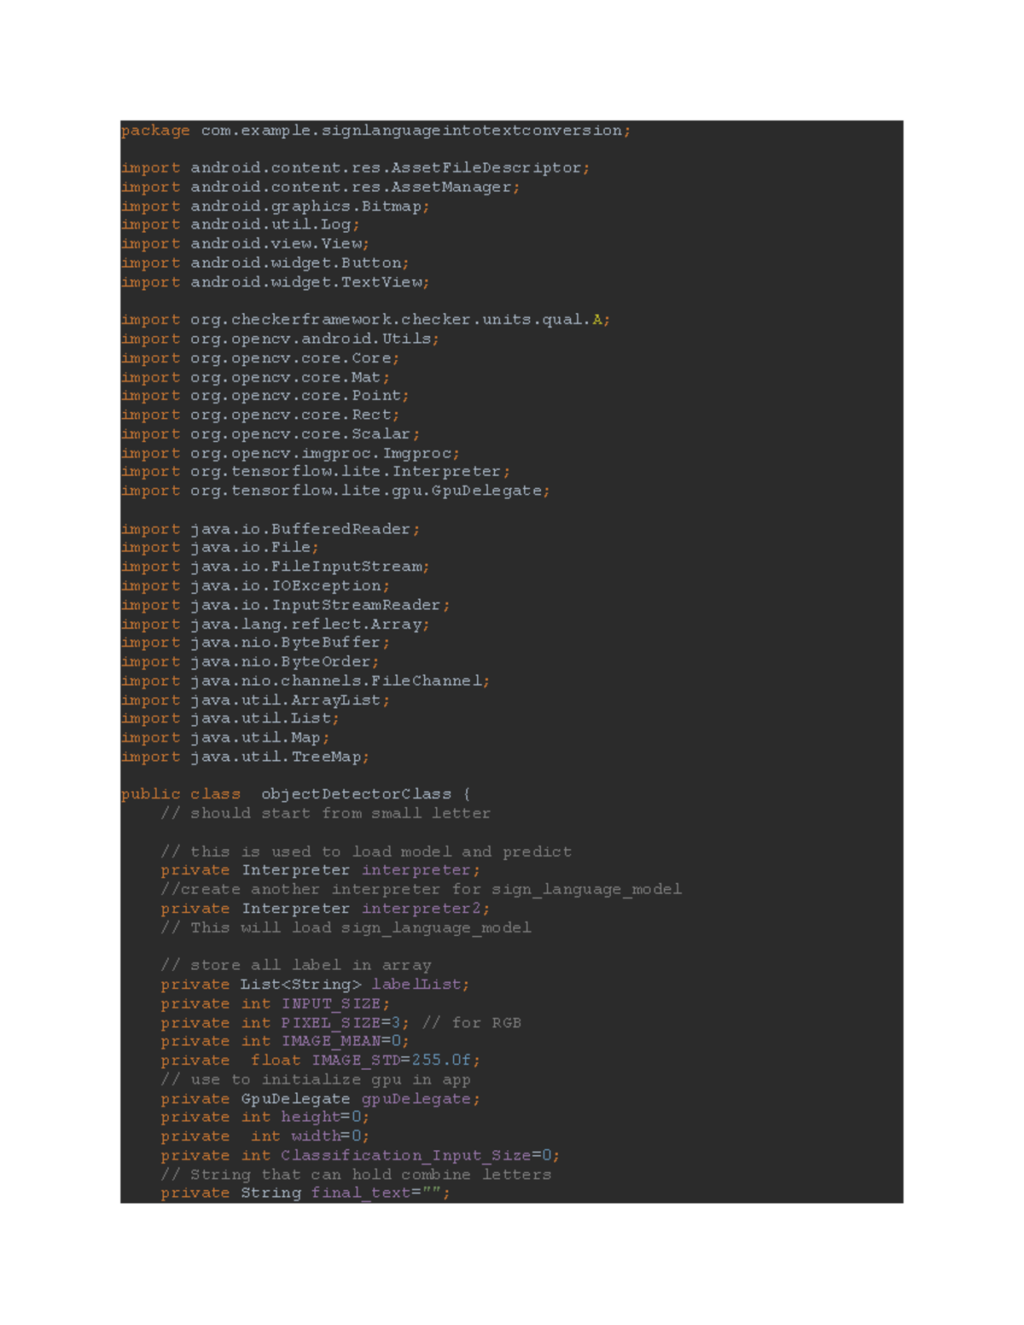Click the import org.opencv.core.Rect line

[260, 415]
